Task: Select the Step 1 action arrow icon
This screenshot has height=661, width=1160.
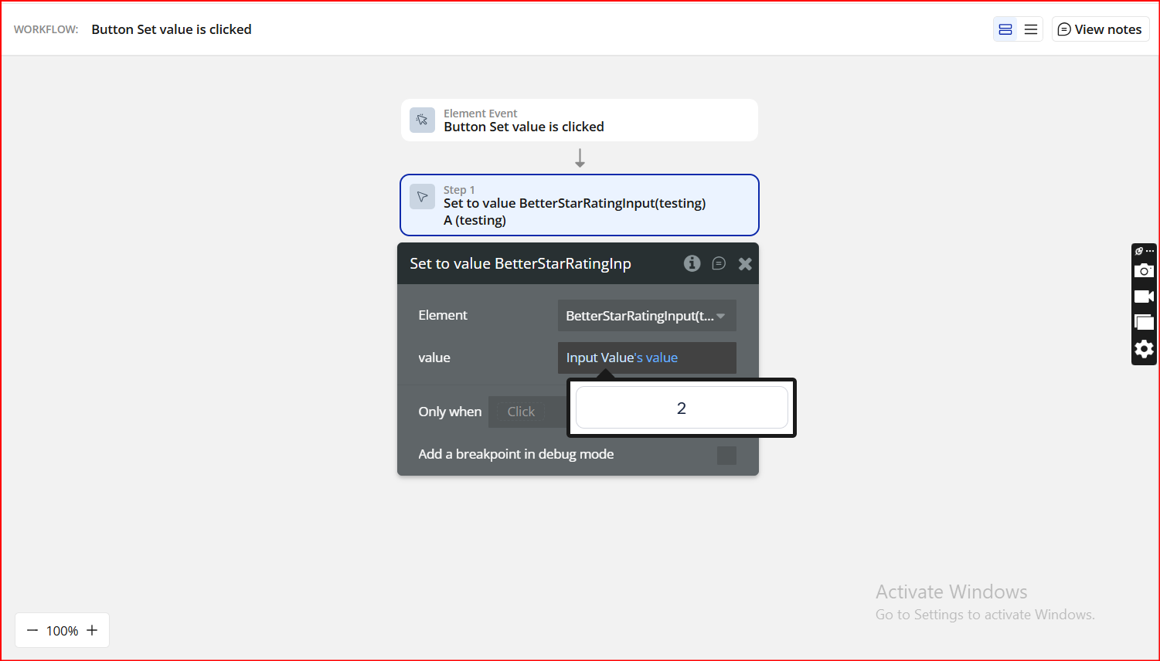Action: (x=422, y=196)
